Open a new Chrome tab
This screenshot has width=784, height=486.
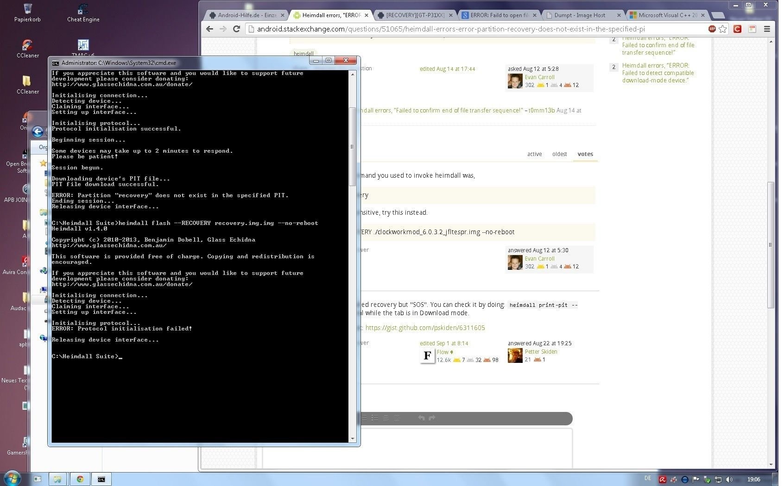pos(718,15)
